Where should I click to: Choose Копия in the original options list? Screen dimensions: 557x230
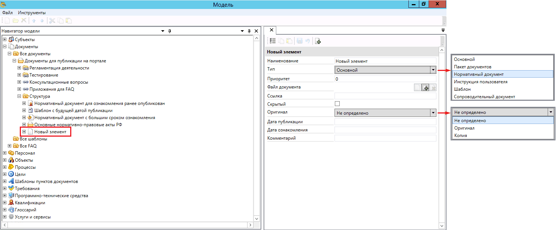pyautogui.click(x=461, y=136)
